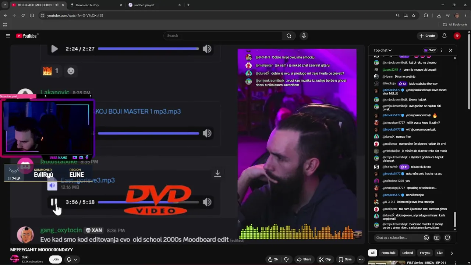Click the @frangolub chat username
This screenshot has height=265, width=471.
(390, 167)
